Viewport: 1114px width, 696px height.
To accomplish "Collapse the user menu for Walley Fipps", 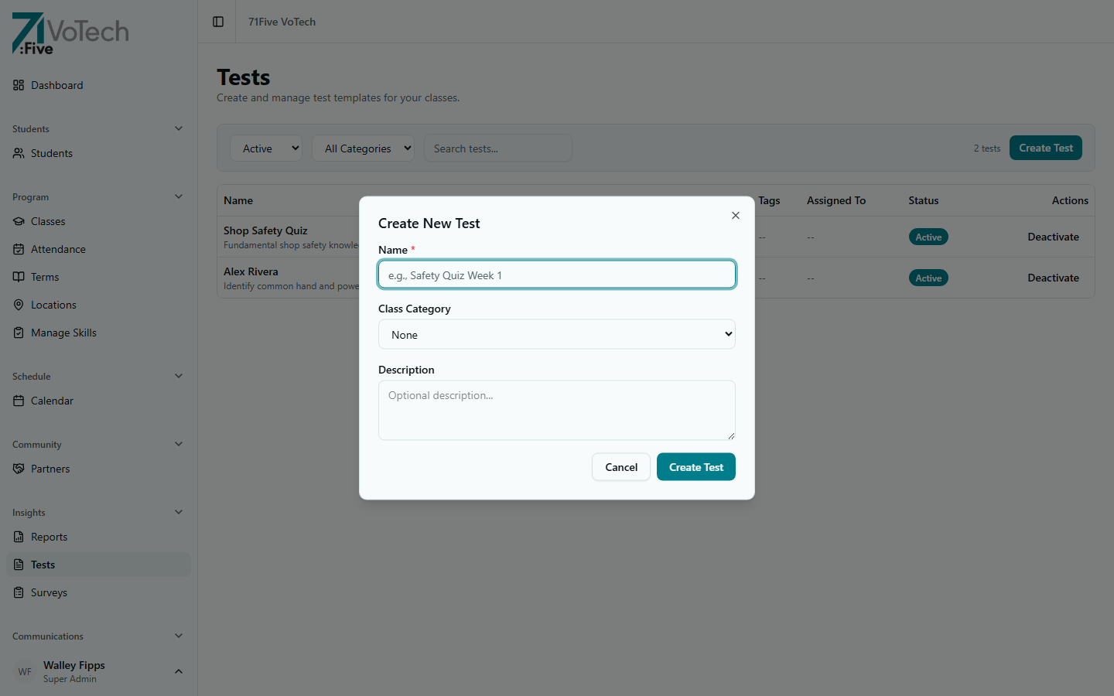I will 179,671.
